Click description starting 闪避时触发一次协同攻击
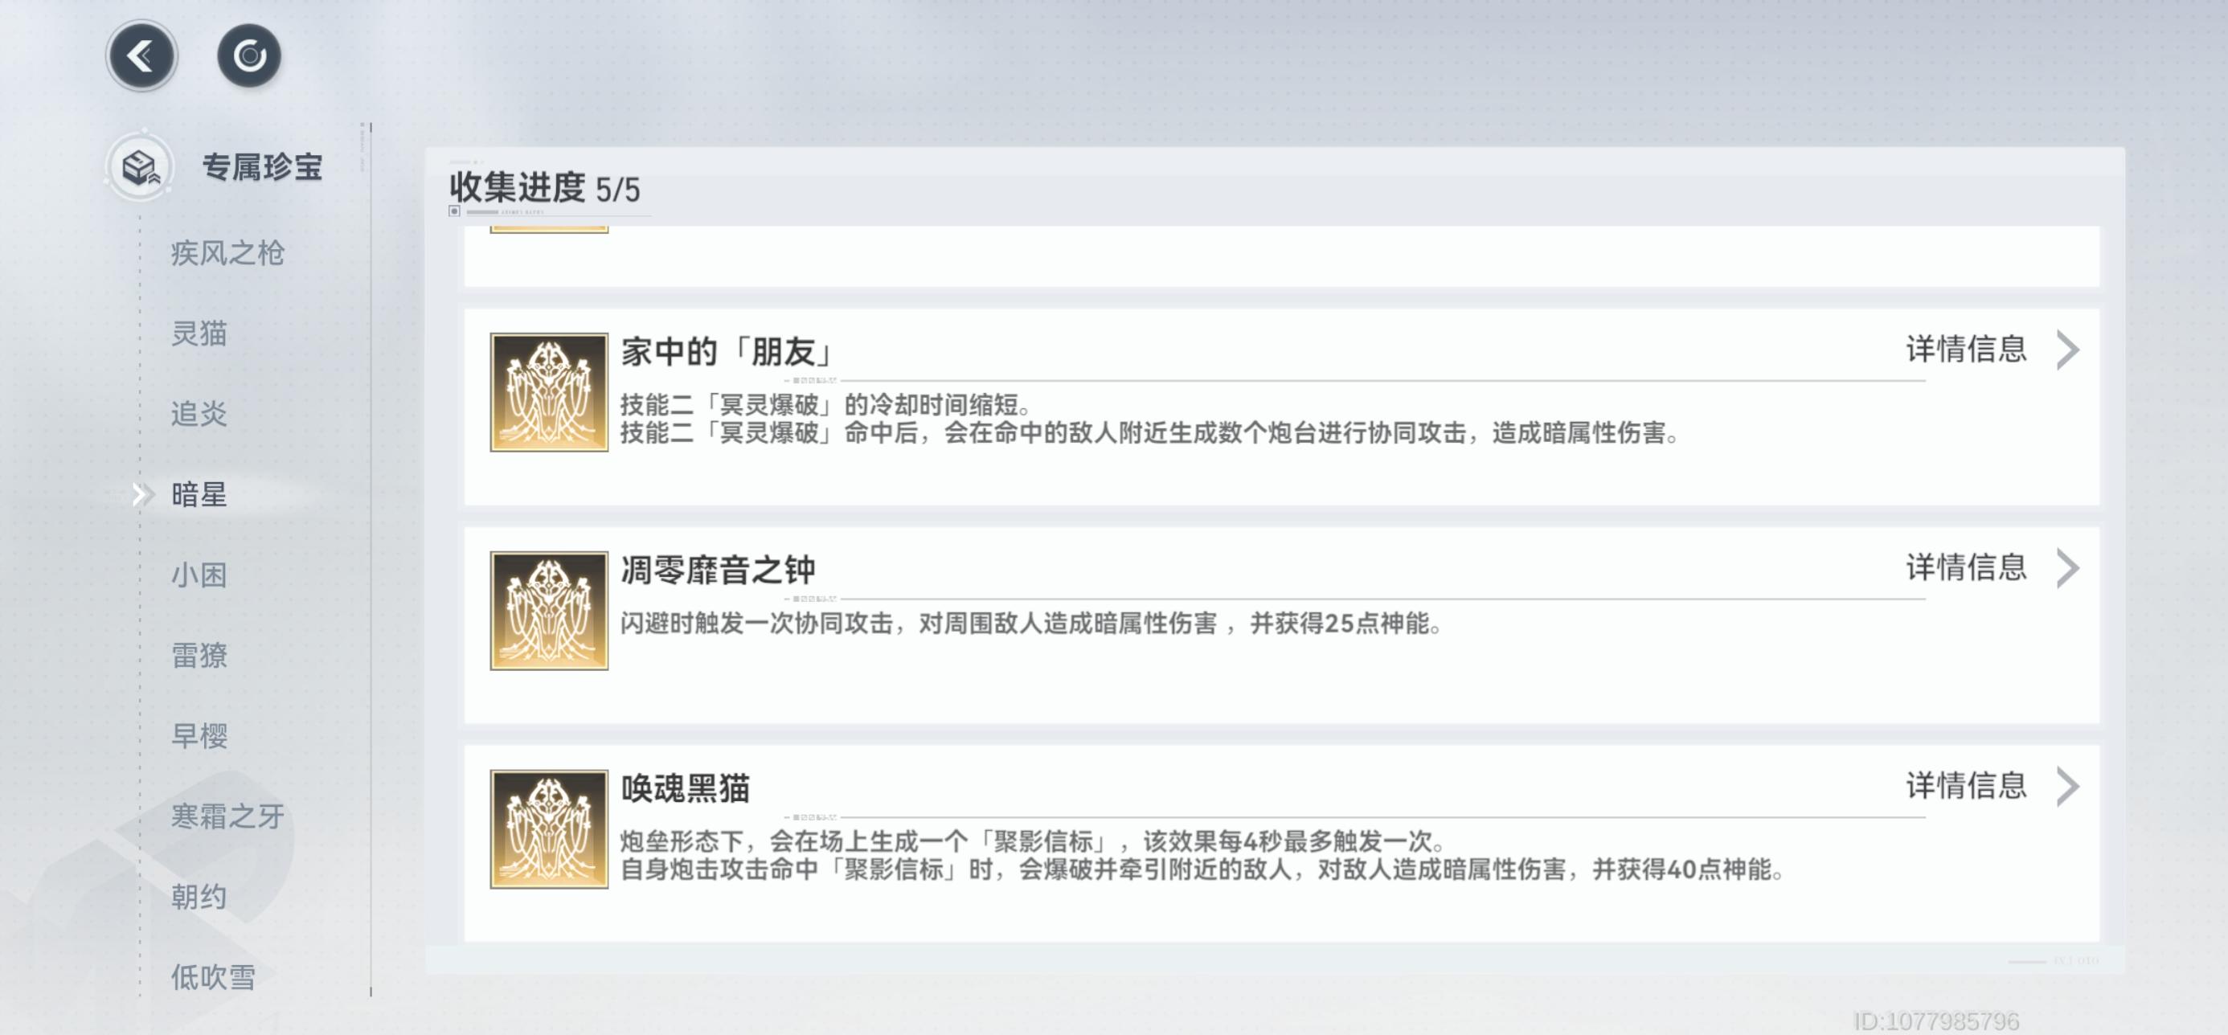The width and height of the screenshot is (2228, 1035). (x=1031, y=624)
